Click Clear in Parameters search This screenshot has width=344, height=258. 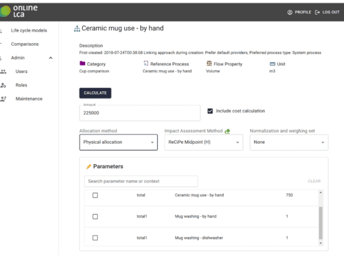tap(314, 181)
